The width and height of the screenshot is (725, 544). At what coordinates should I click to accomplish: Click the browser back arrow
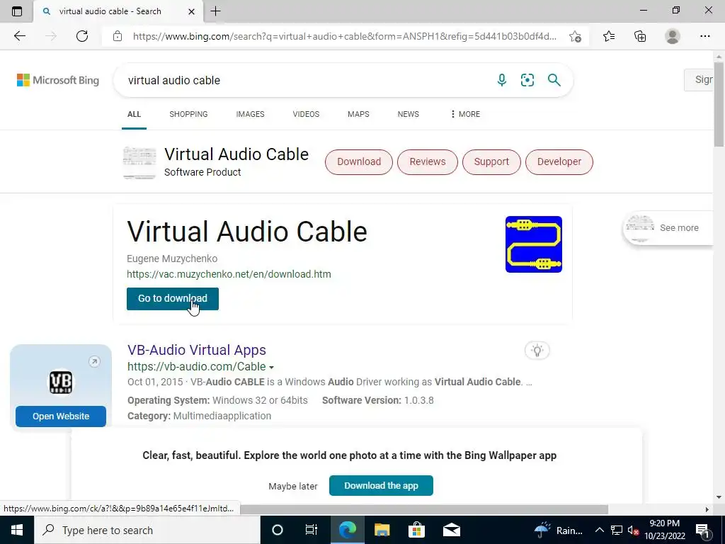click(x=19, y=36)
